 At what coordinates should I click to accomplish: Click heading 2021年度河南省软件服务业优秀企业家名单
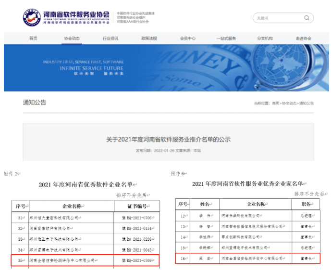click(x=248, y=184)
